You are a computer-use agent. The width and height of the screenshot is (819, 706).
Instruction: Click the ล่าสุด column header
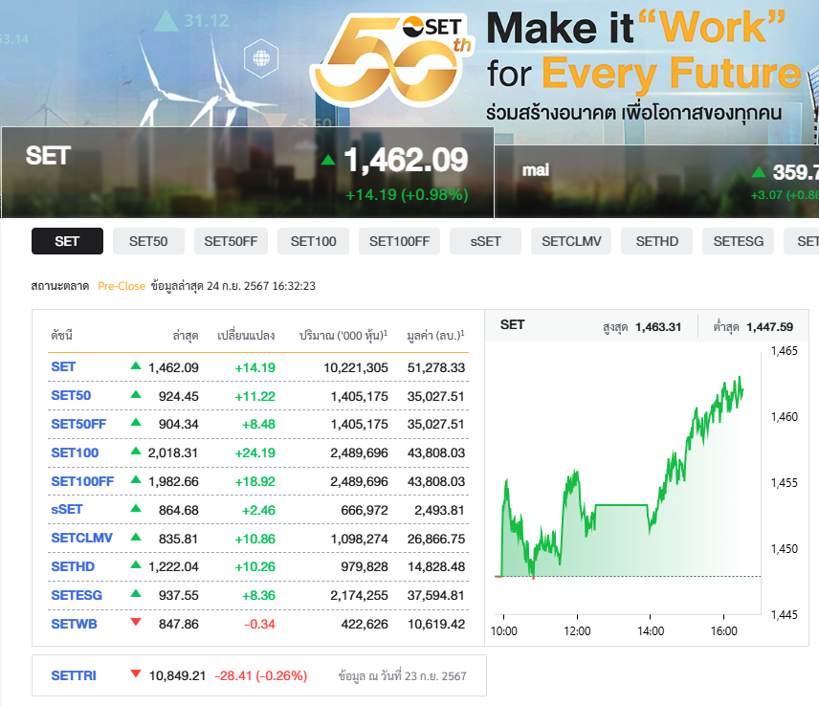[x=186, y=335]
